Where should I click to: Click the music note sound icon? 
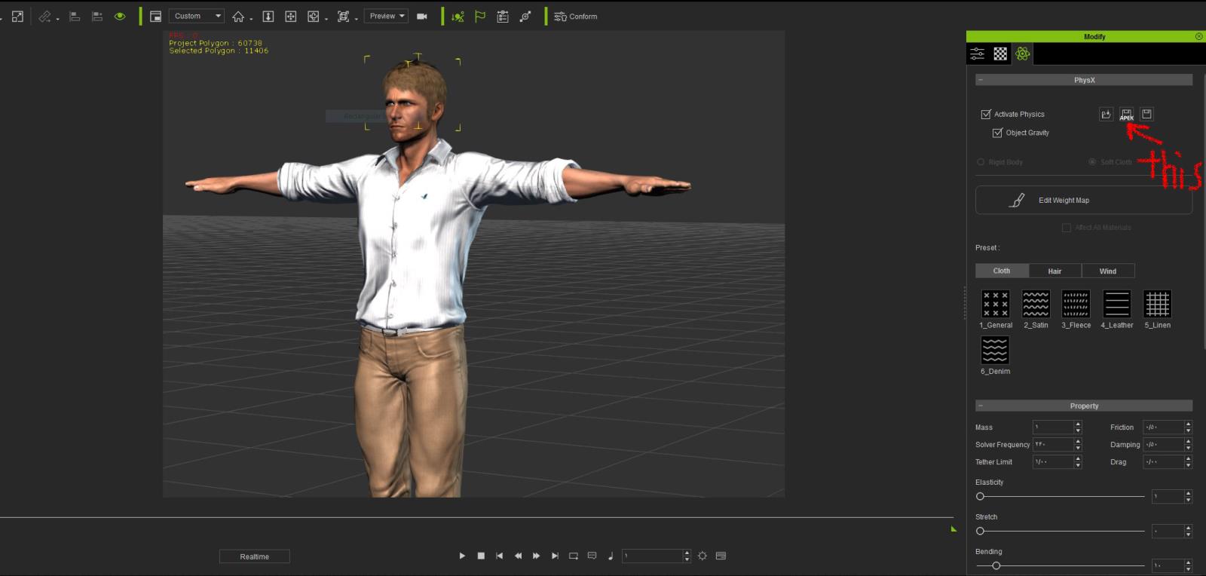610,556
